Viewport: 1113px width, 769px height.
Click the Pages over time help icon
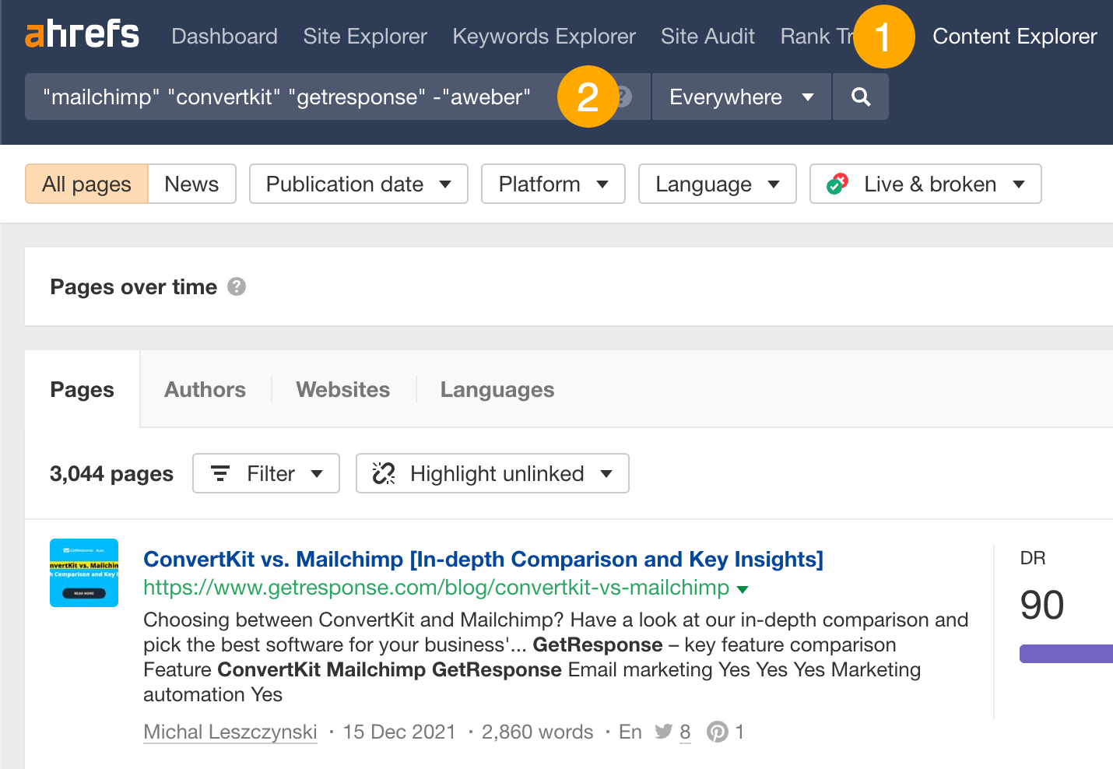(x=237, y=286)
